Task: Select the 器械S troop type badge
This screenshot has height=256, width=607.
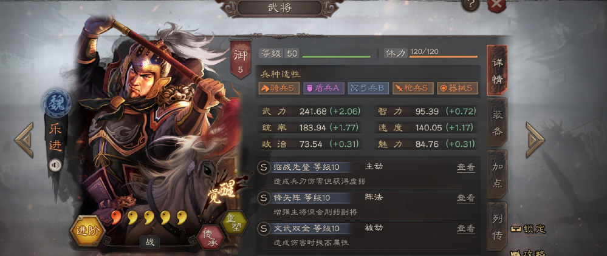Action: [x=457, y=88]
